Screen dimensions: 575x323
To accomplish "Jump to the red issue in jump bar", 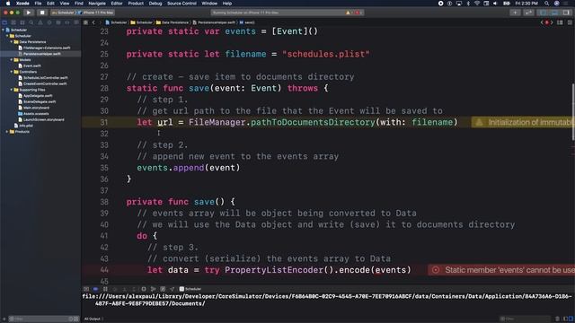I will pos(547,22).
